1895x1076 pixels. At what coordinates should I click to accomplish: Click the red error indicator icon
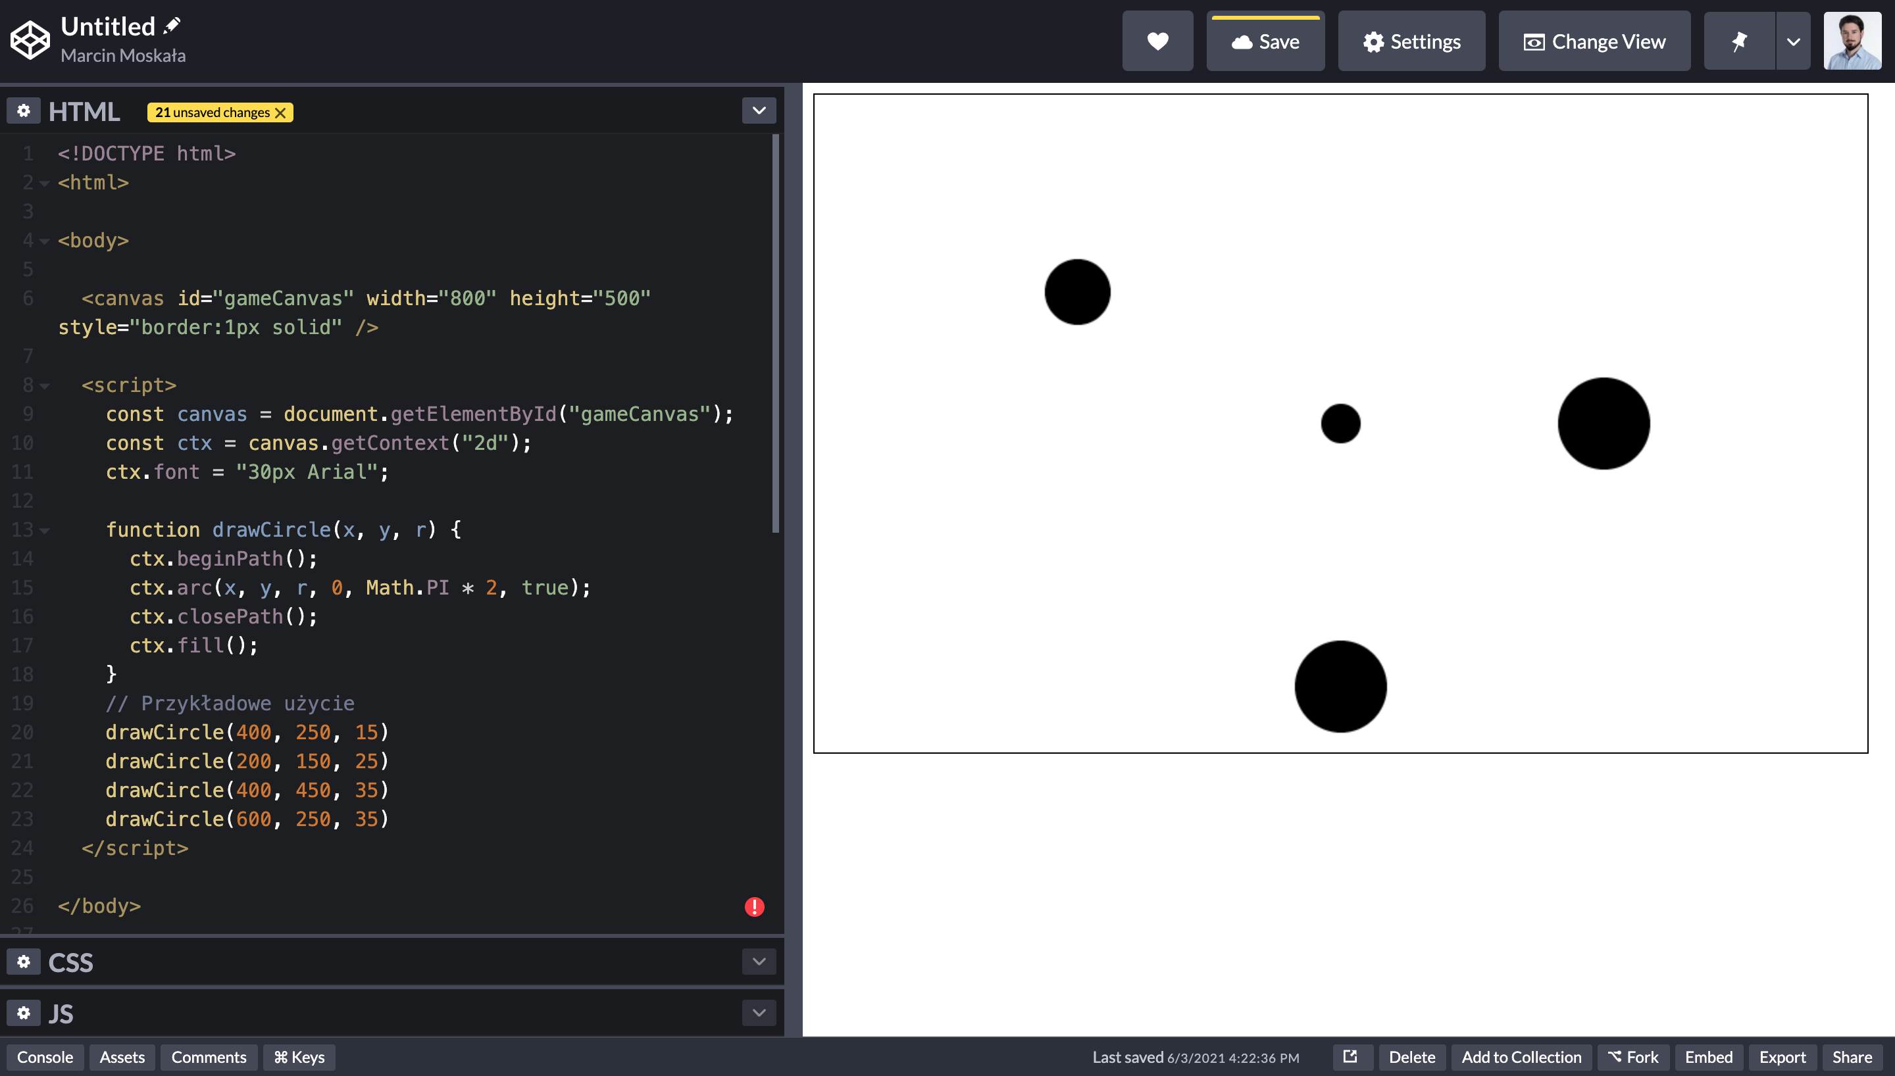coord(754,906)
